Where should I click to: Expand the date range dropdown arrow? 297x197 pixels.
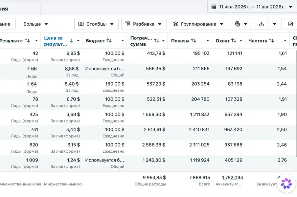tap(290, 7)
